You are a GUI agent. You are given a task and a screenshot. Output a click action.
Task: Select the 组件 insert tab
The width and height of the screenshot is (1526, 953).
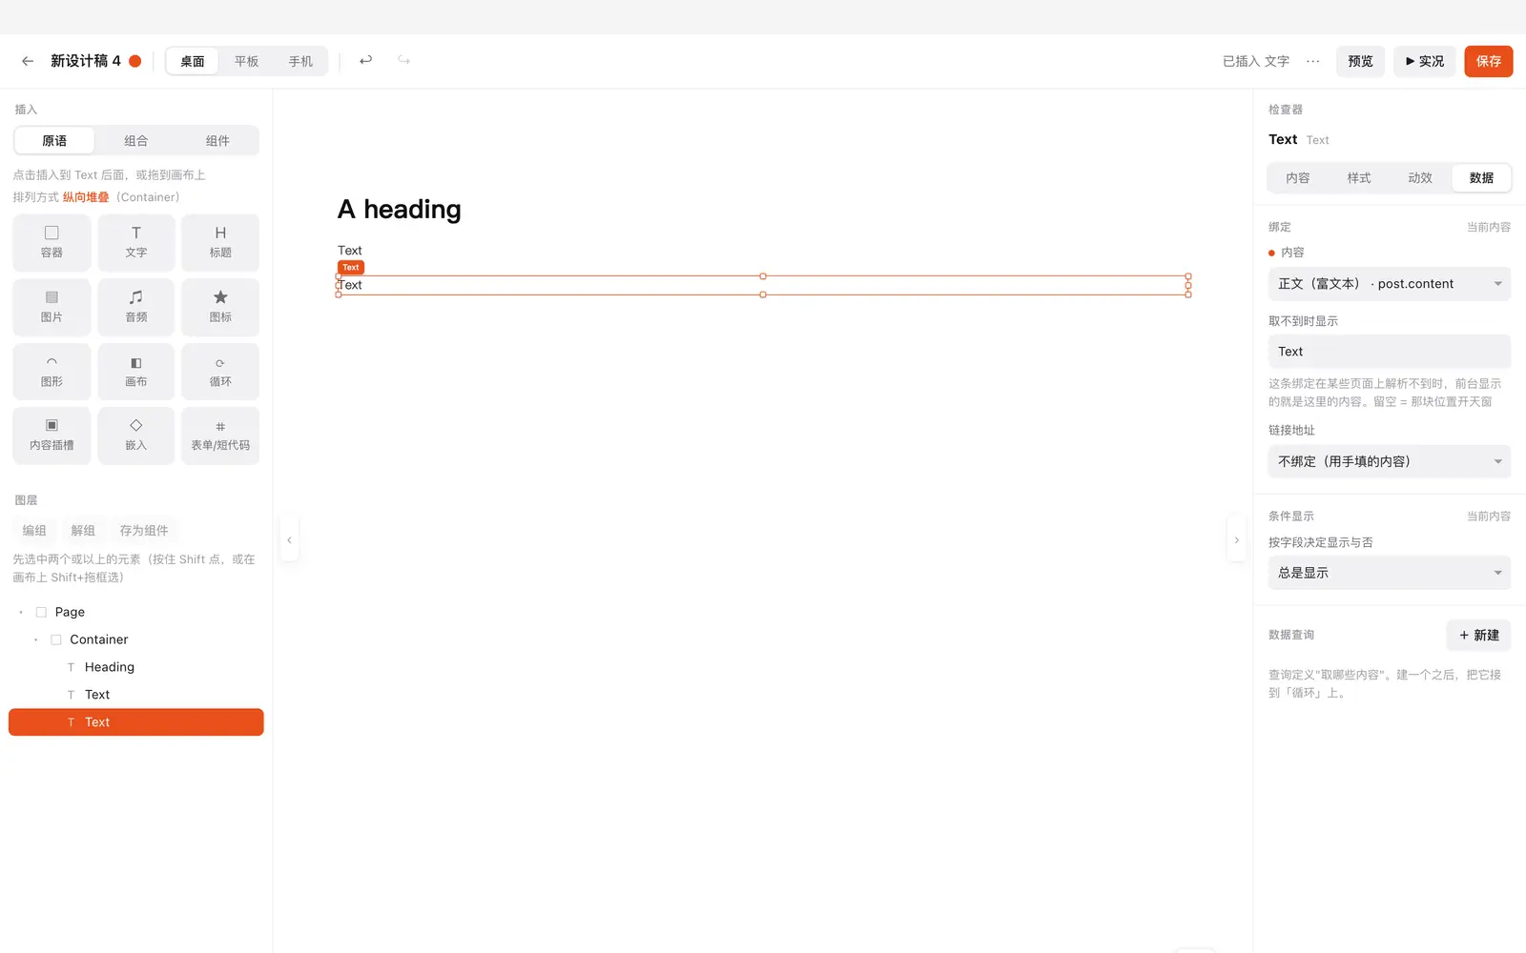point(217,141)
